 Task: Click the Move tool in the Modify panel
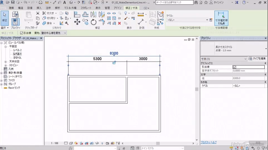pos(77,22)
